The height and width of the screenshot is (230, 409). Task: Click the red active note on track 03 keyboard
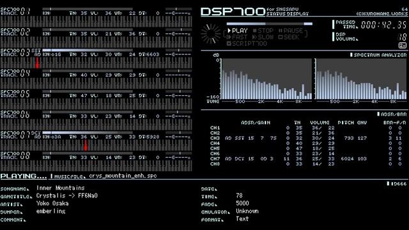37,63
